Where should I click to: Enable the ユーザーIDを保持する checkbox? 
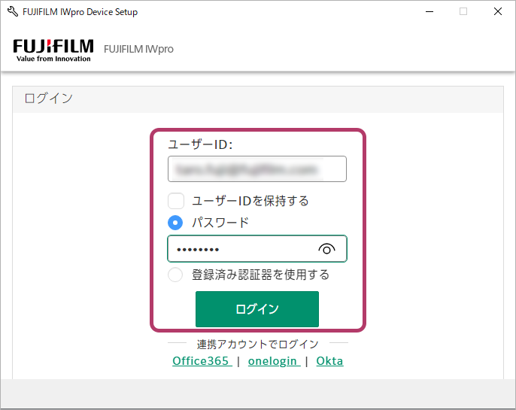176,201
